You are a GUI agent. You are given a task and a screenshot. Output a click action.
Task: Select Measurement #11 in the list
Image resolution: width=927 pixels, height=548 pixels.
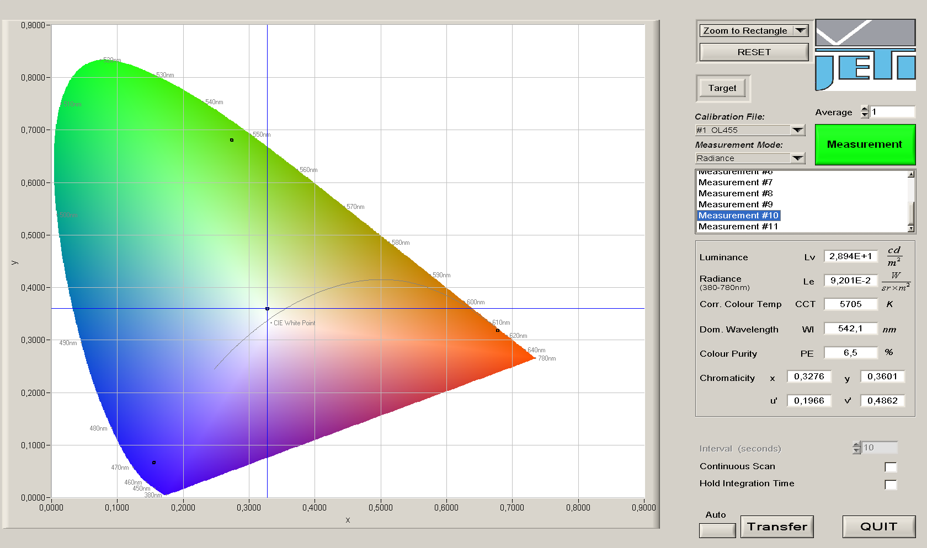pyautogui.click(x=738, y=227)
